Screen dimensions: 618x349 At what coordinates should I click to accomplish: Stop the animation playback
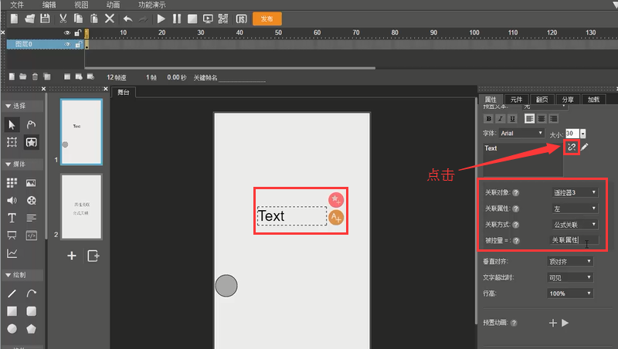pos(192,19)
